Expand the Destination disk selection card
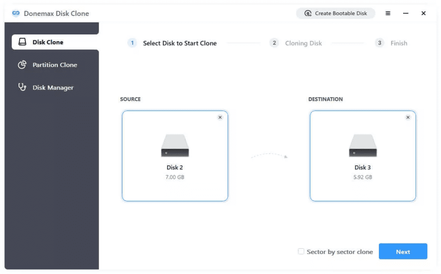 pos(363,156)
